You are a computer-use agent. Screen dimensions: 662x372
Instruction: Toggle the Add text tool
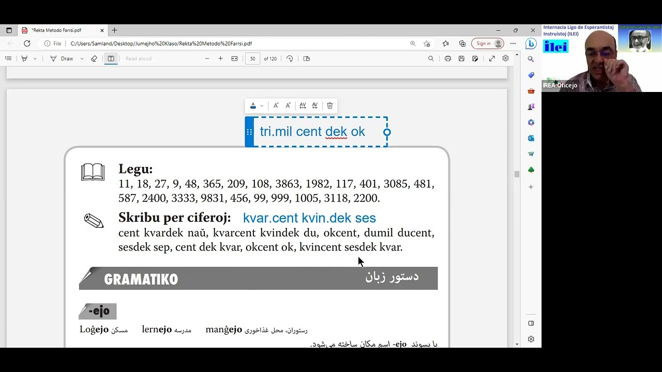(x=111, y=58)
